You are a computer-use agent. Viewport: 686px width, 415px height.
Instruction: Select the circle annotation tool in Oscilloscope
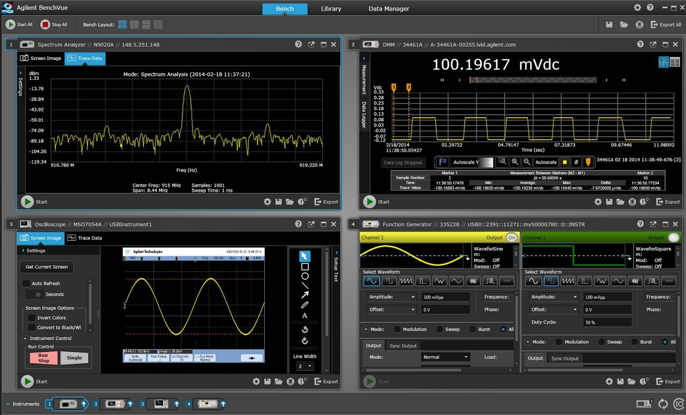[x=305, y=276]
